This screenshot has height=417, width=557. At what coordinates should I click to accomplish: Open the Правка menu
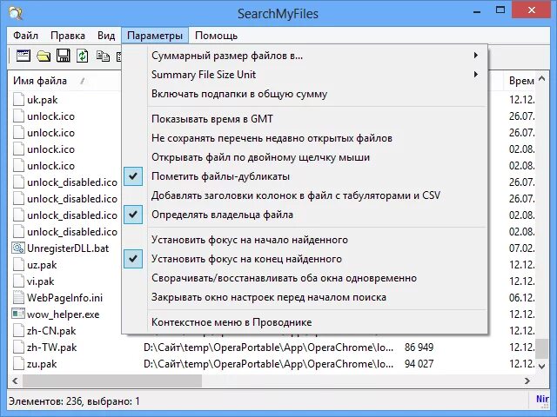(68, 36)
